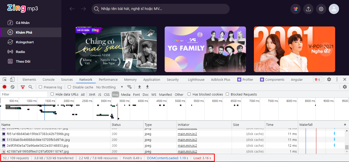Click the record network log button

click(5, 87)
